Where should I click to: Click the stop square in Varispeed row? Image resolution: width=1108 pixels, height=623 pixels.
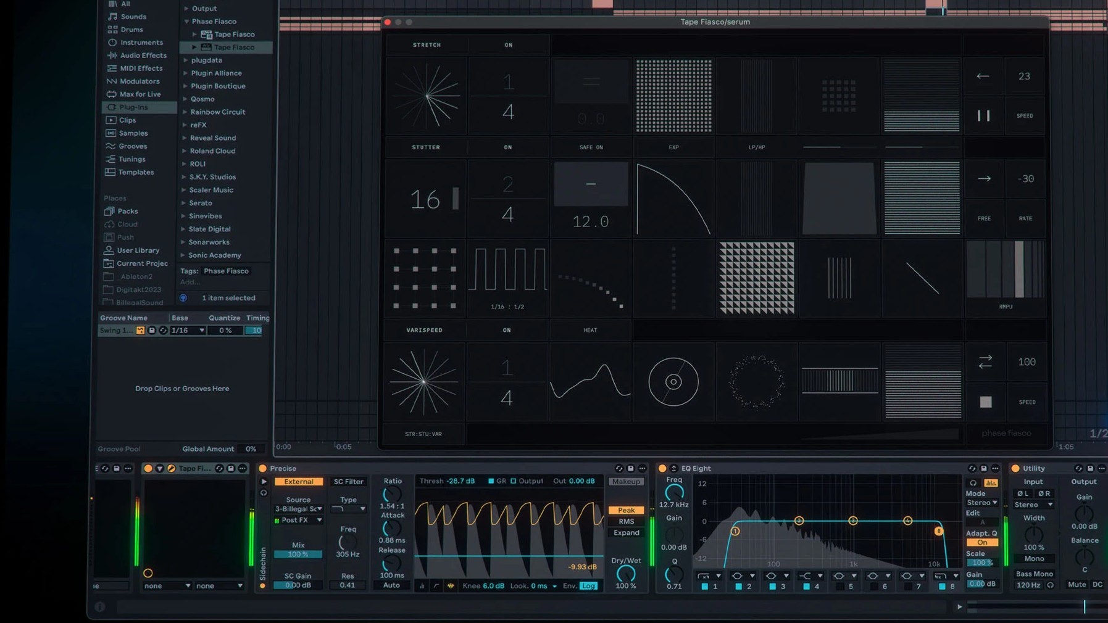click(985, 402)
